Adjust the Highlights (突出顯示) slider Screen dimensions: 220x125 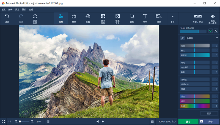coord(195,67)
